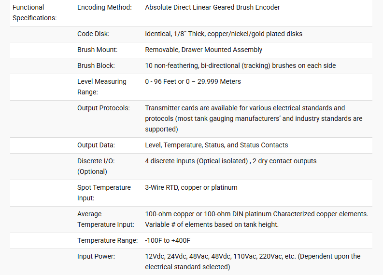The image size is (383, 275).
Task: Click the copper/nickel/gold plated disks description
Action: point(224,34)
